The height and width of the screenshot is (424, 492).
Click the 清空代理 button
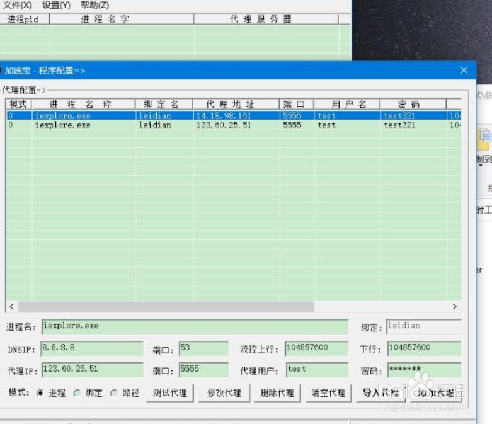pos(328,392)
